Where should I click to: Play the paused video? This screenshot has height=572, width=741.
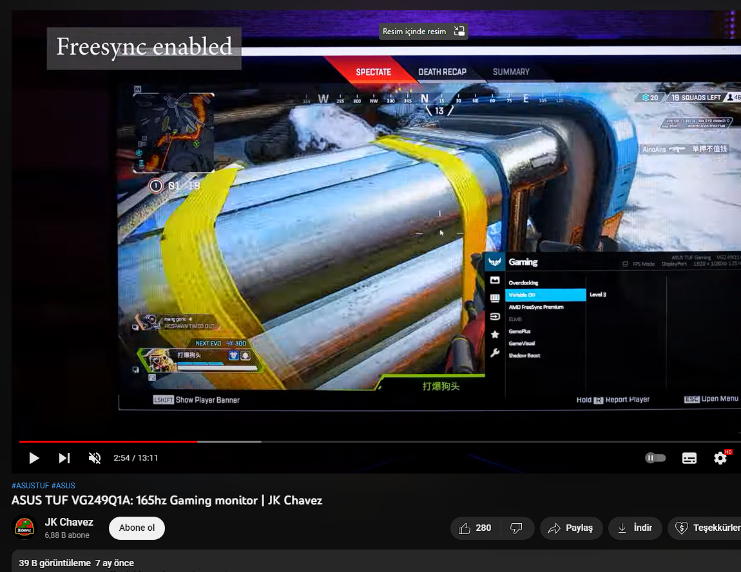tap(34, 457)
